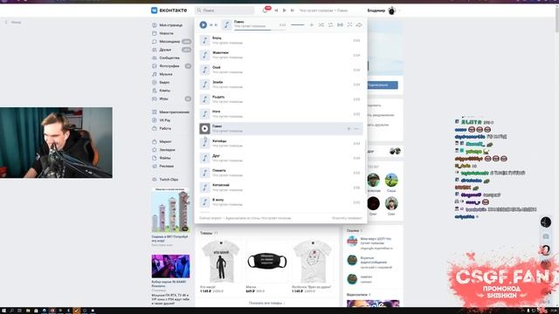Click the broadcast audio icon in player header

pos(340,25)
